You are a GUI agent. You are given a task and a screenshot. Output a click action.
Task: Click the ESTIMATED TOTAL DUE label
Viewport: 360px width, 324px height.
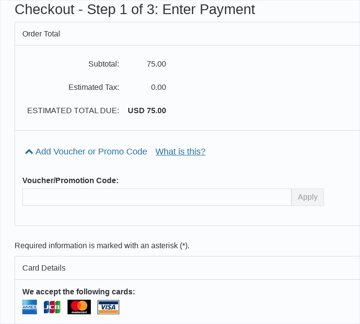pyautogui.click(x=73, y=111)
